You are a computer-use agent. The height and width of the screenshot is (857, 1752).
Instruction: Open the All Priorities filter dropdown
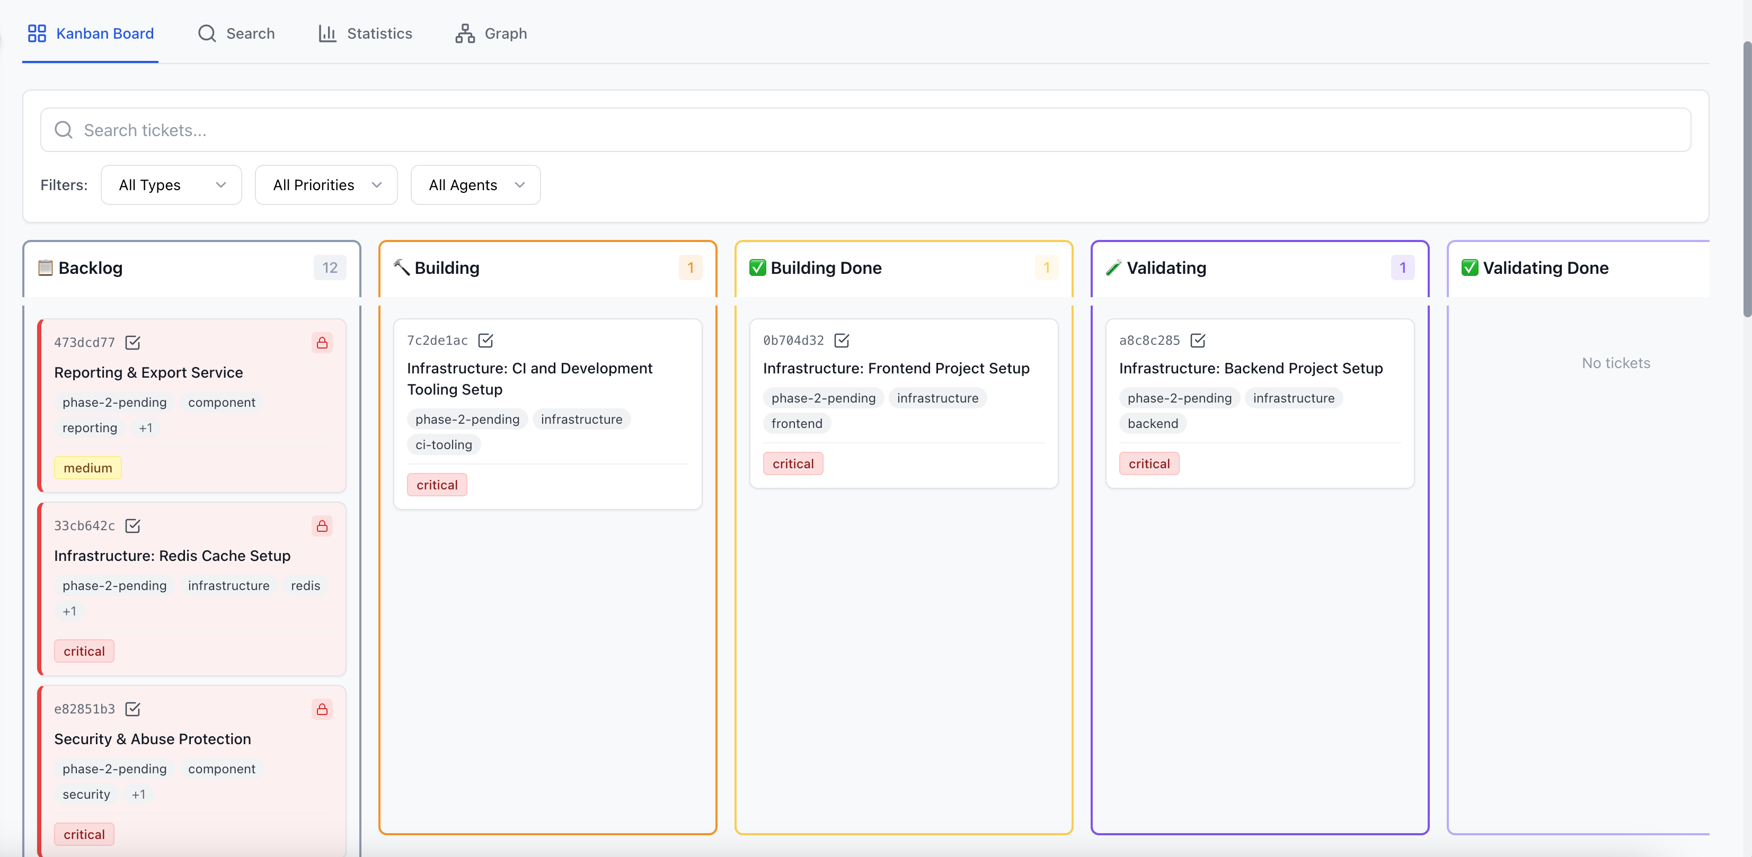(326, 184)
